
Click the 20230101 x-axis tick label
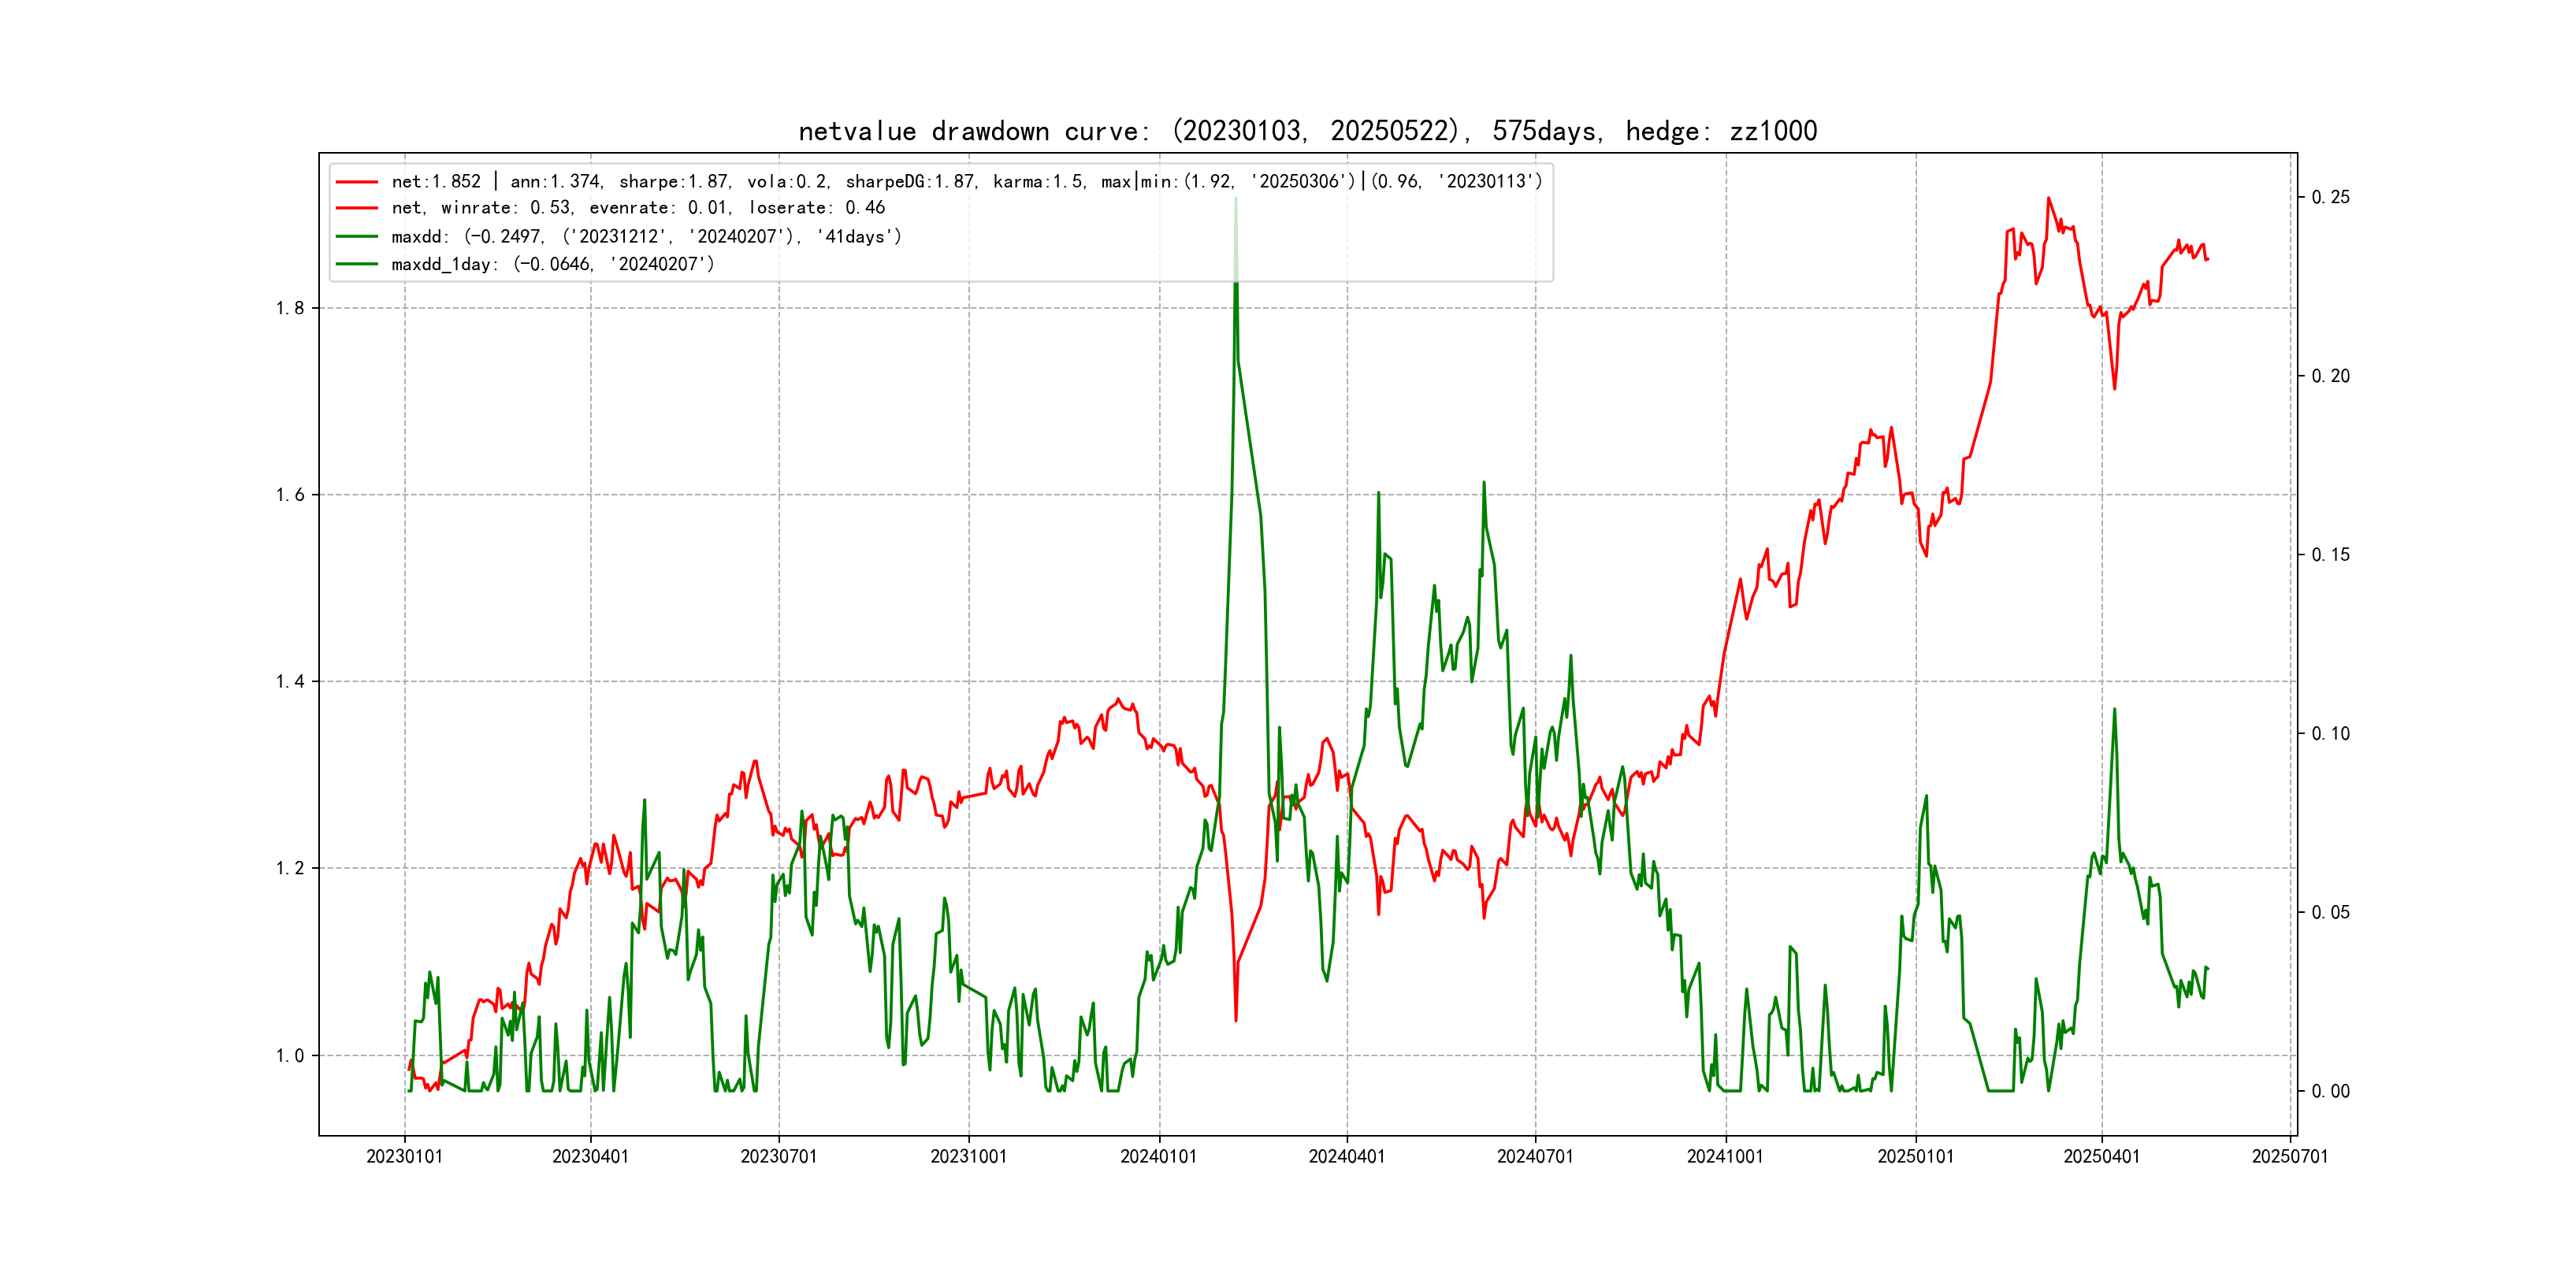coord(404,1156)
